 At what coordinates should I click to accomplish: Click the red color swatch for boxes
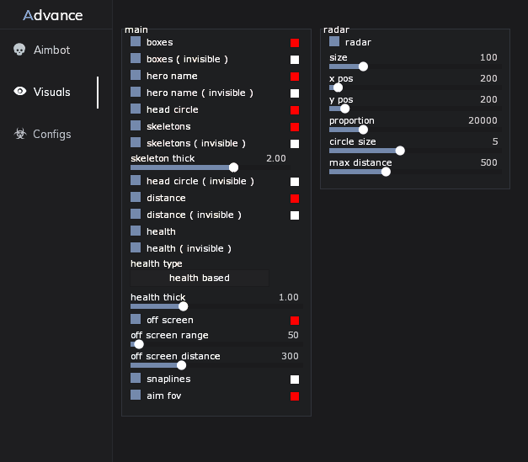tap(295, 43)
